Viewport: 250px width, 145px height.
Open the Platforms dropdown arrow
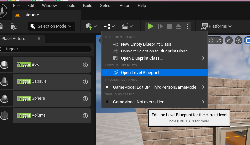(x=230, y=26)
